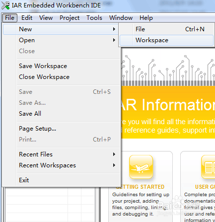The height and width of the screenshot is (222, 215).
Task: Expand the Open submenu
Action: click(x=61, y=40)
